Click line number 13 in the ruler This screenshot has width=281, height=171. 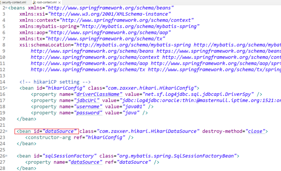(x=3, y=76)
